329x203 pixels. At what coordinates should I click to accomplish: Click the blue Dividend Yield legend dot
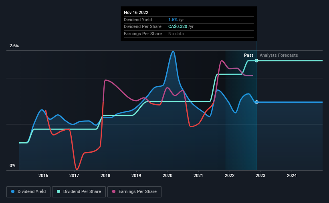(x=13, y=191)
